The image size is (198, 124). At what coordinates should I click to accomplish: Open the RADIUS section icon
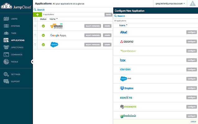[6, 62]
